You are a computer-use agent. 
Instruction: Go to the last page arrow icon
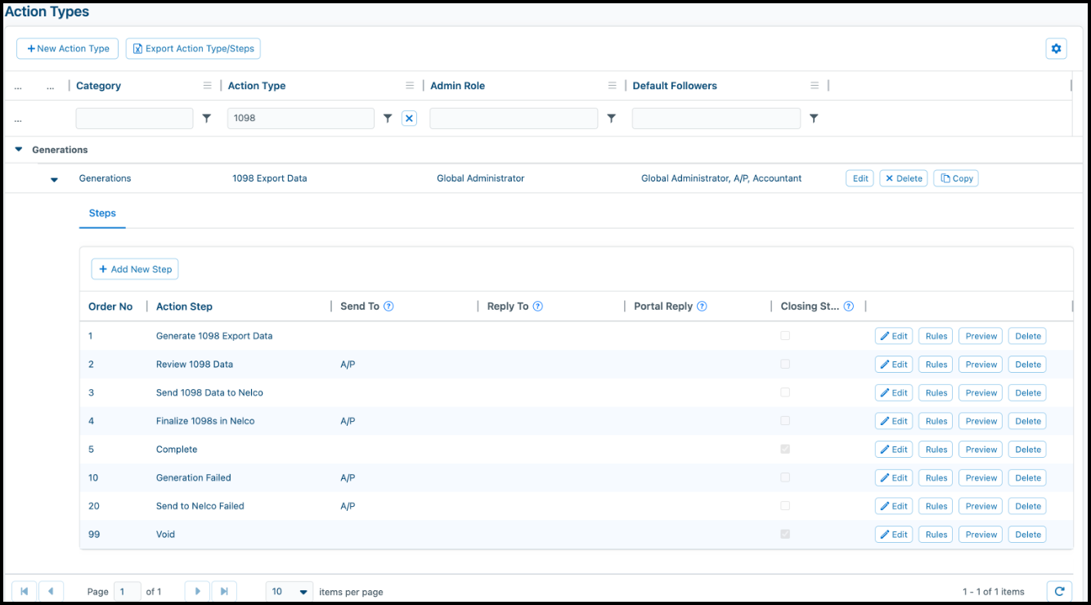point(224,591)
